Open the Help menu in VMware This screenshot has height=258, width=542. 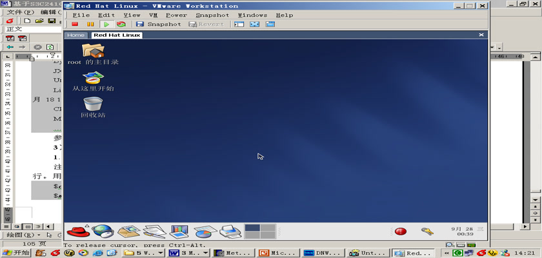(x=285, y=15)
